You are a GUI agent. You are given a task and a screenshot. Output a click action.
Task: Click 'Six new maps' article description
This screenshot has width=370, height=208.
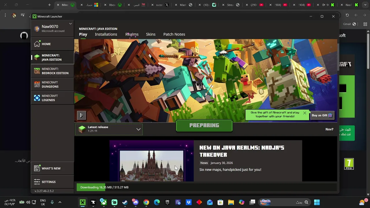pos(230,170)
